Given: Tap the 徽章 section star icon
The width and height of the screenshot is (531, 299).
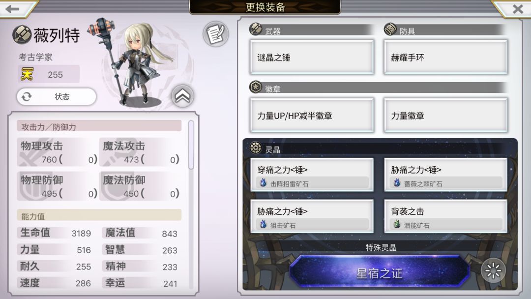Looking at the screenshot, I should coord(256,87).
